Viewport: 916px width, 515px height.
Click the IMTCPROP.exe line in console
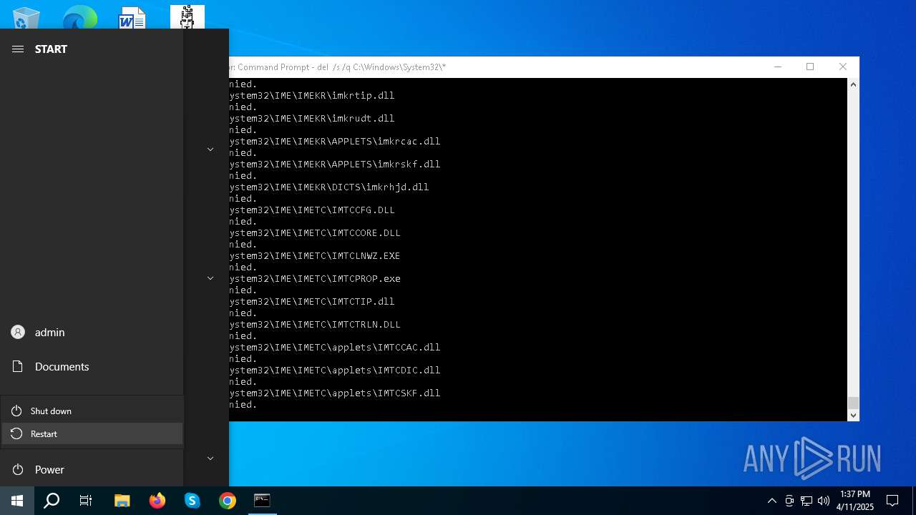click(315, 279)
